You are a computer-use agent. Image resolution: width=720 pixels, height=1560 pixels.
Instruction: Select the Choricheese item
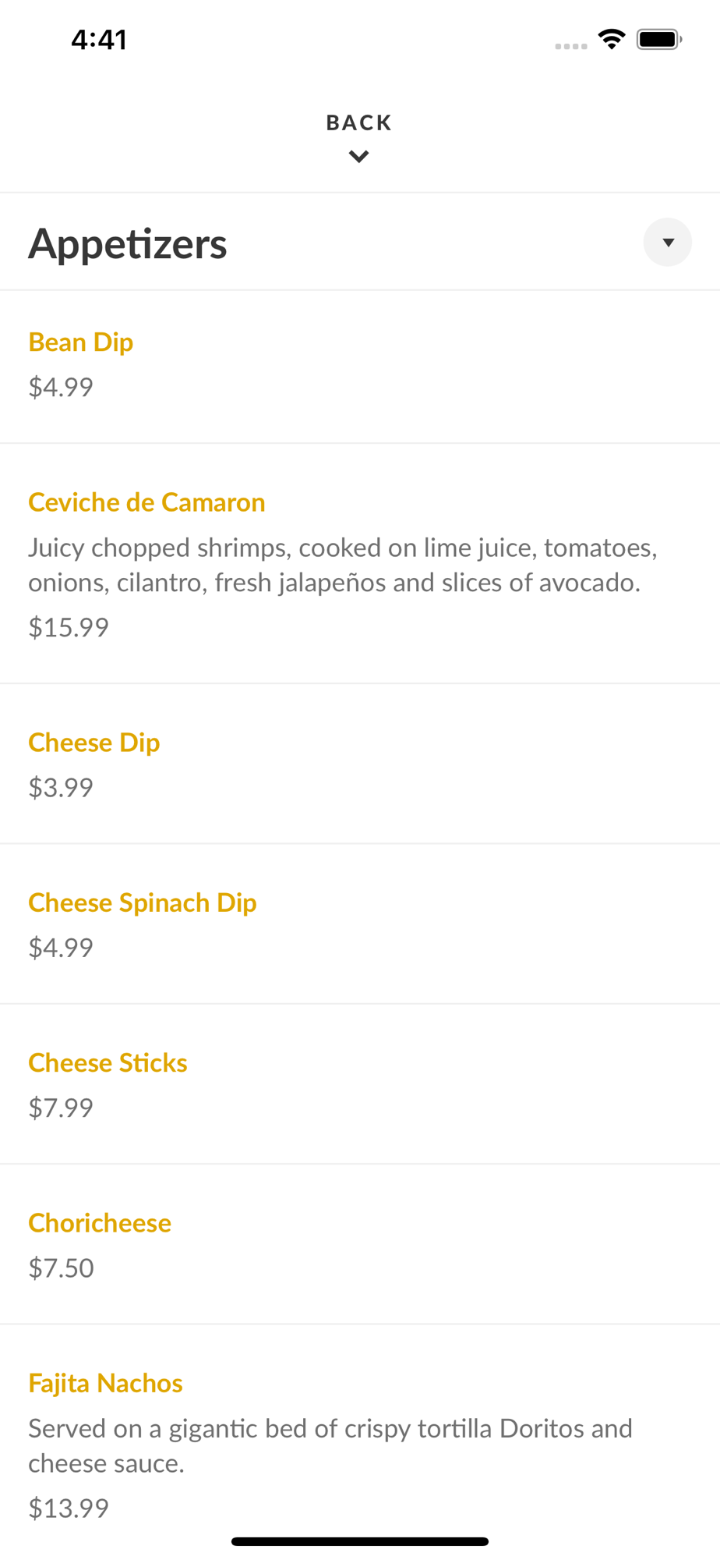pos(100,1223)
